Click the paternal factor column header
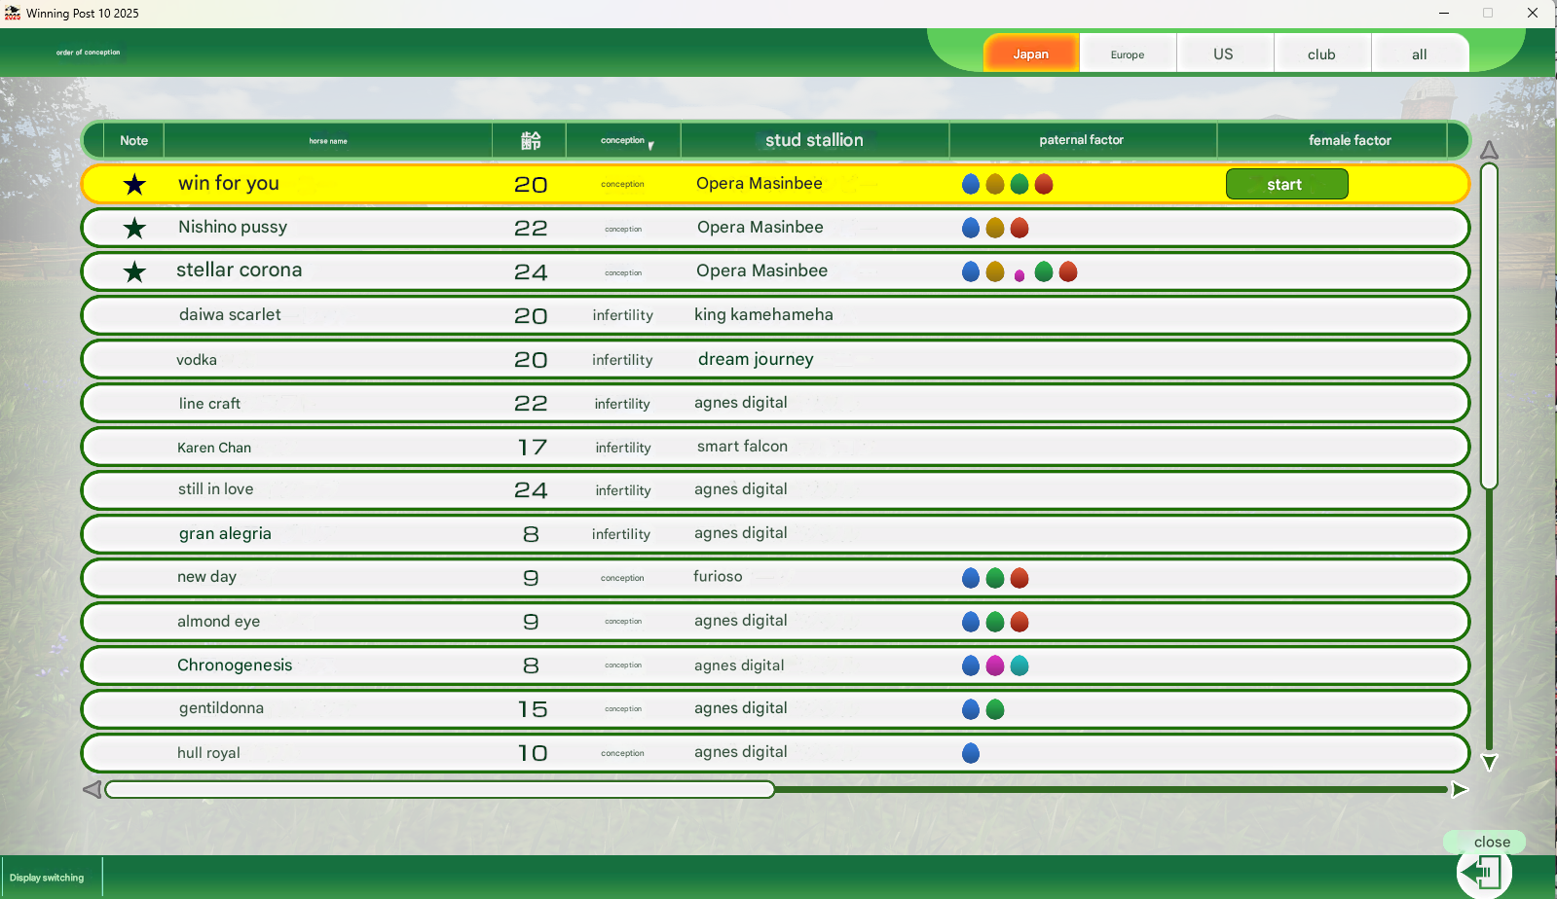This screenshot has width=1557, height=899. coord(1082,140)
